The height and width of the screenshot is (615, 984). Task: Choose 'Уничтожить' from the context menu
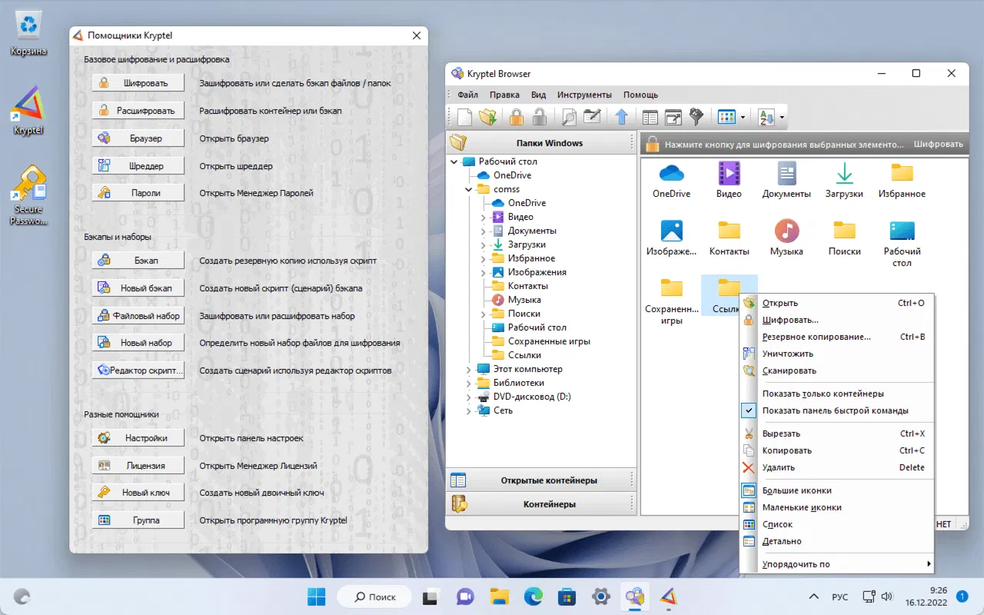787,354
